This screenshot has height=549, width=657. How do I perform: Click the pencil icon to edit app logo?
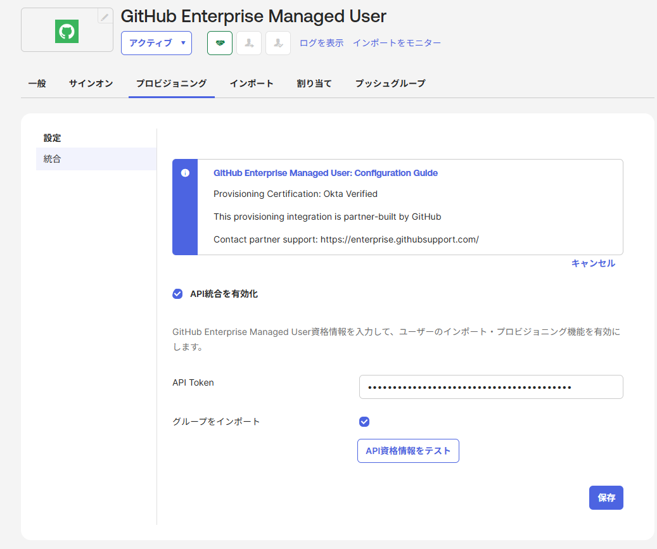tap(103, 17)
